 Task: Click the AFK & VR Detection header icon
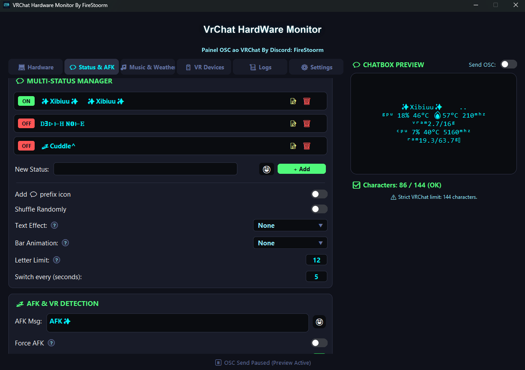[20, 304]
